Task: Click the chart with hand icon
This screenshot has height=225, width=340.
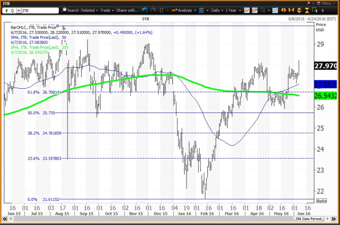Action: point(255,10)
